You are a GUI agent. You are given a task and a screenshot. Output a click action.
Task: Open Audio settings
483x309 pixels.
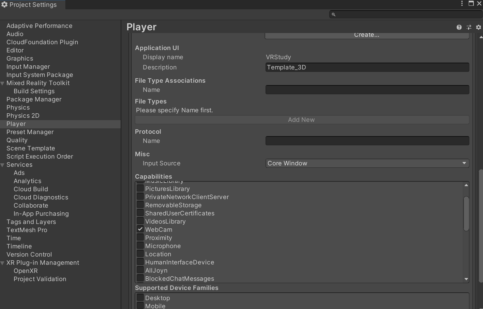pos(15,34)
